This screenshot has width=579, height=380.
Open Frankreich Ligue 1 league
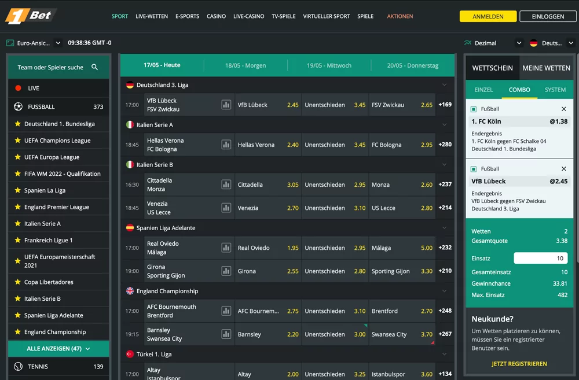pyautogui.click(x=58, y=240)
